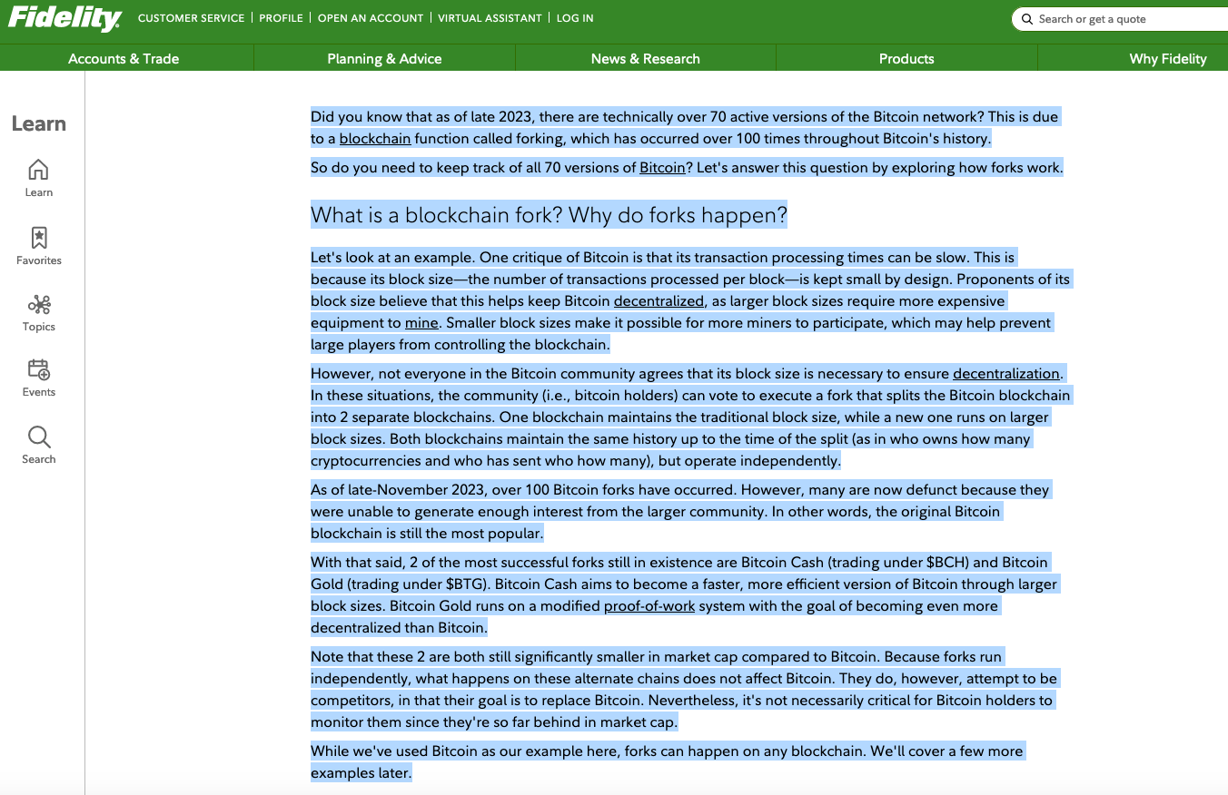Click the magnifier icon in quote search box

[x=1027, y=19]
